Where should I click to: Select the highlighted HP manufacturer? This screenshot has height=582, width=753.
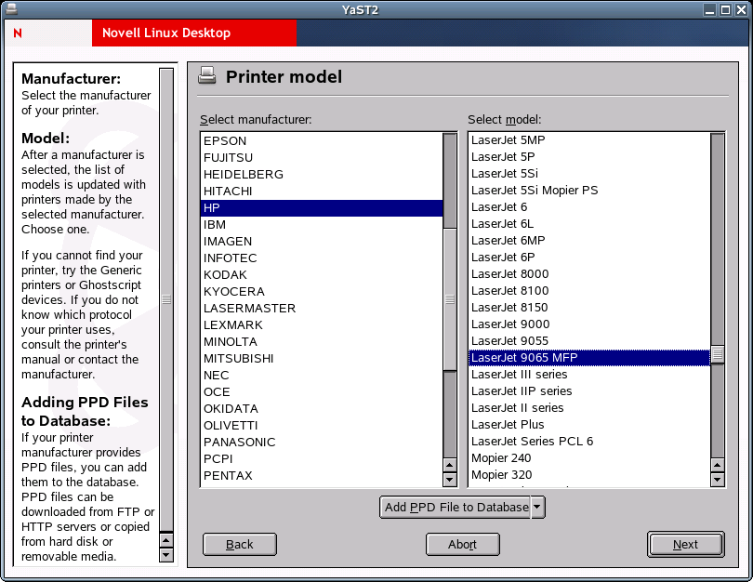pyautogui.click(x=322, y=208)
